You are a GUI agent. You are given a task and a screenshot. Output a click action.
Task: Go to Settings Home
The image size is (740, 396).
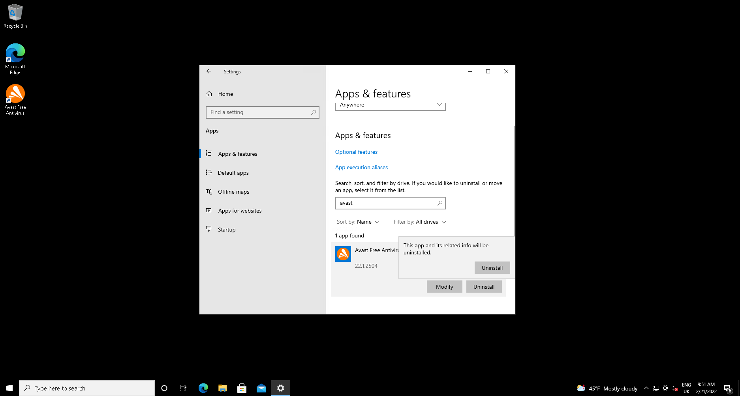pyautogui.click(x=263, y=94)
